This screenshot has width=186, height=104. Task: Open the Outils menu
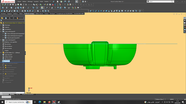[42, 2]
